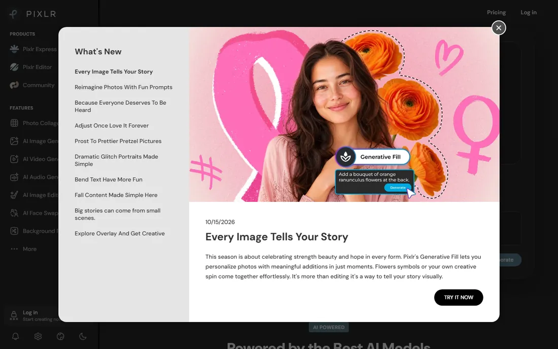
Task: Open Big stories can come from small scenes
Action: 118,214
